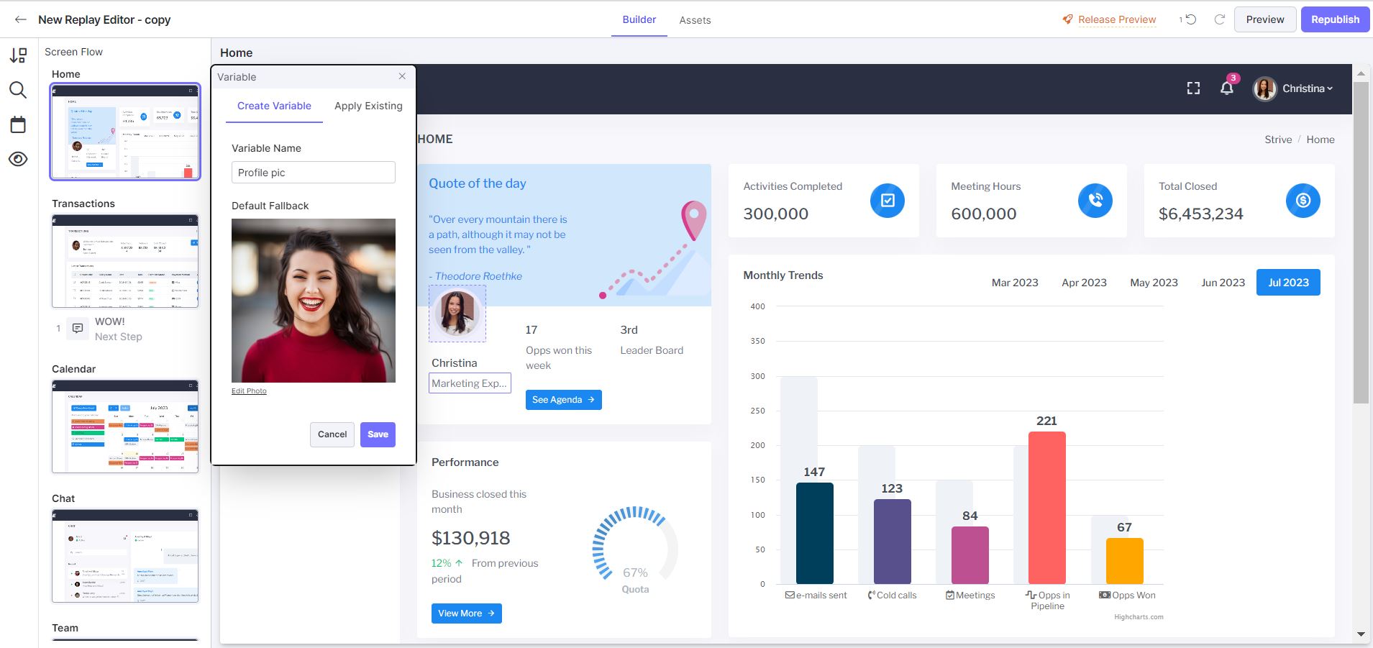
Task: Click the scrollbar up arrow
Action: (x=1361, y=73)
